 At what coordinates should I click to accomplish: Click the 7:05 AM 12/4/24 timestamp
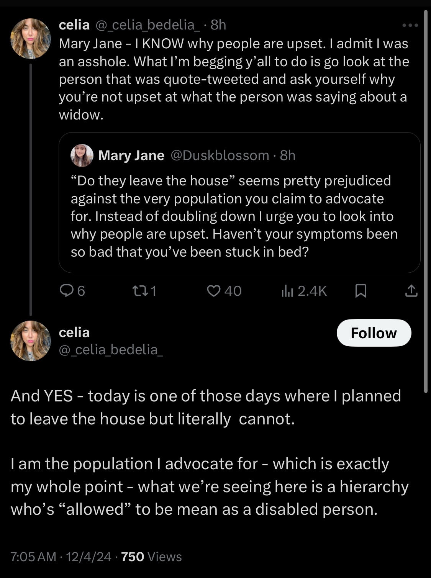[61, 557]
